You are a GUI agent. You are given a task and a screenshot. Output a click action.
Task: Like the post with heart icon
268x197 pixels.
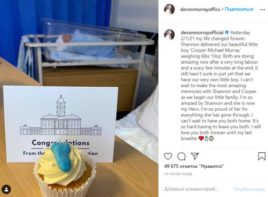tap(168, 156)
